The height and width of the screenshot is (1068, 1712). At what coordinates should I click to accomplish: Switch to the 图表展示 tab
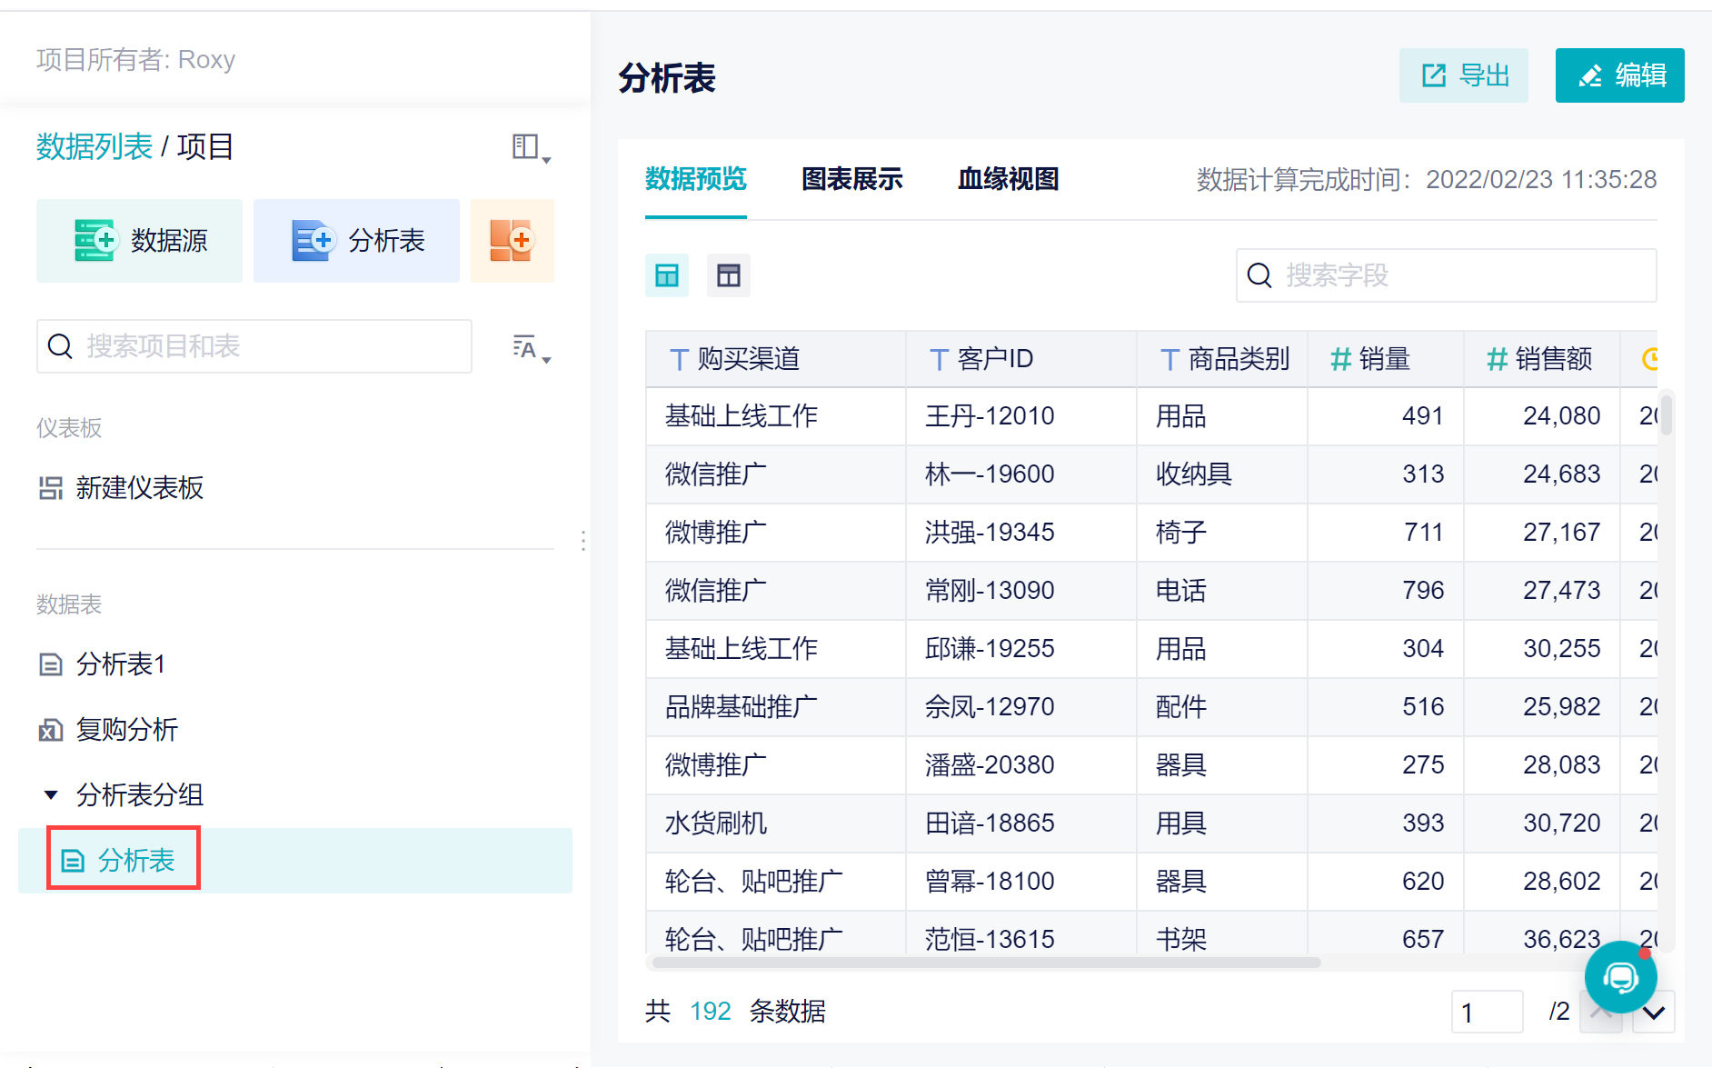(x=851, y=179)
